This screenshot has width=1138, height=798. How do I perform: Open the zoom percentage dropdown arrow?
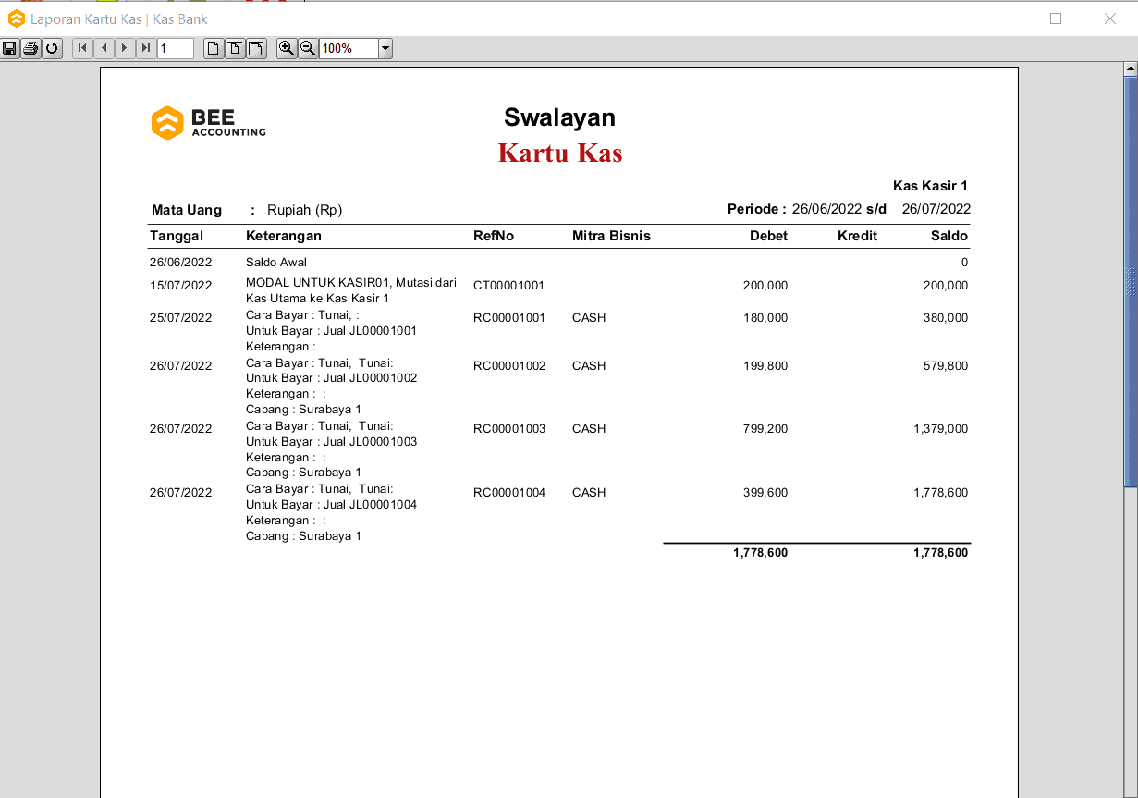(x=385, y=48)
